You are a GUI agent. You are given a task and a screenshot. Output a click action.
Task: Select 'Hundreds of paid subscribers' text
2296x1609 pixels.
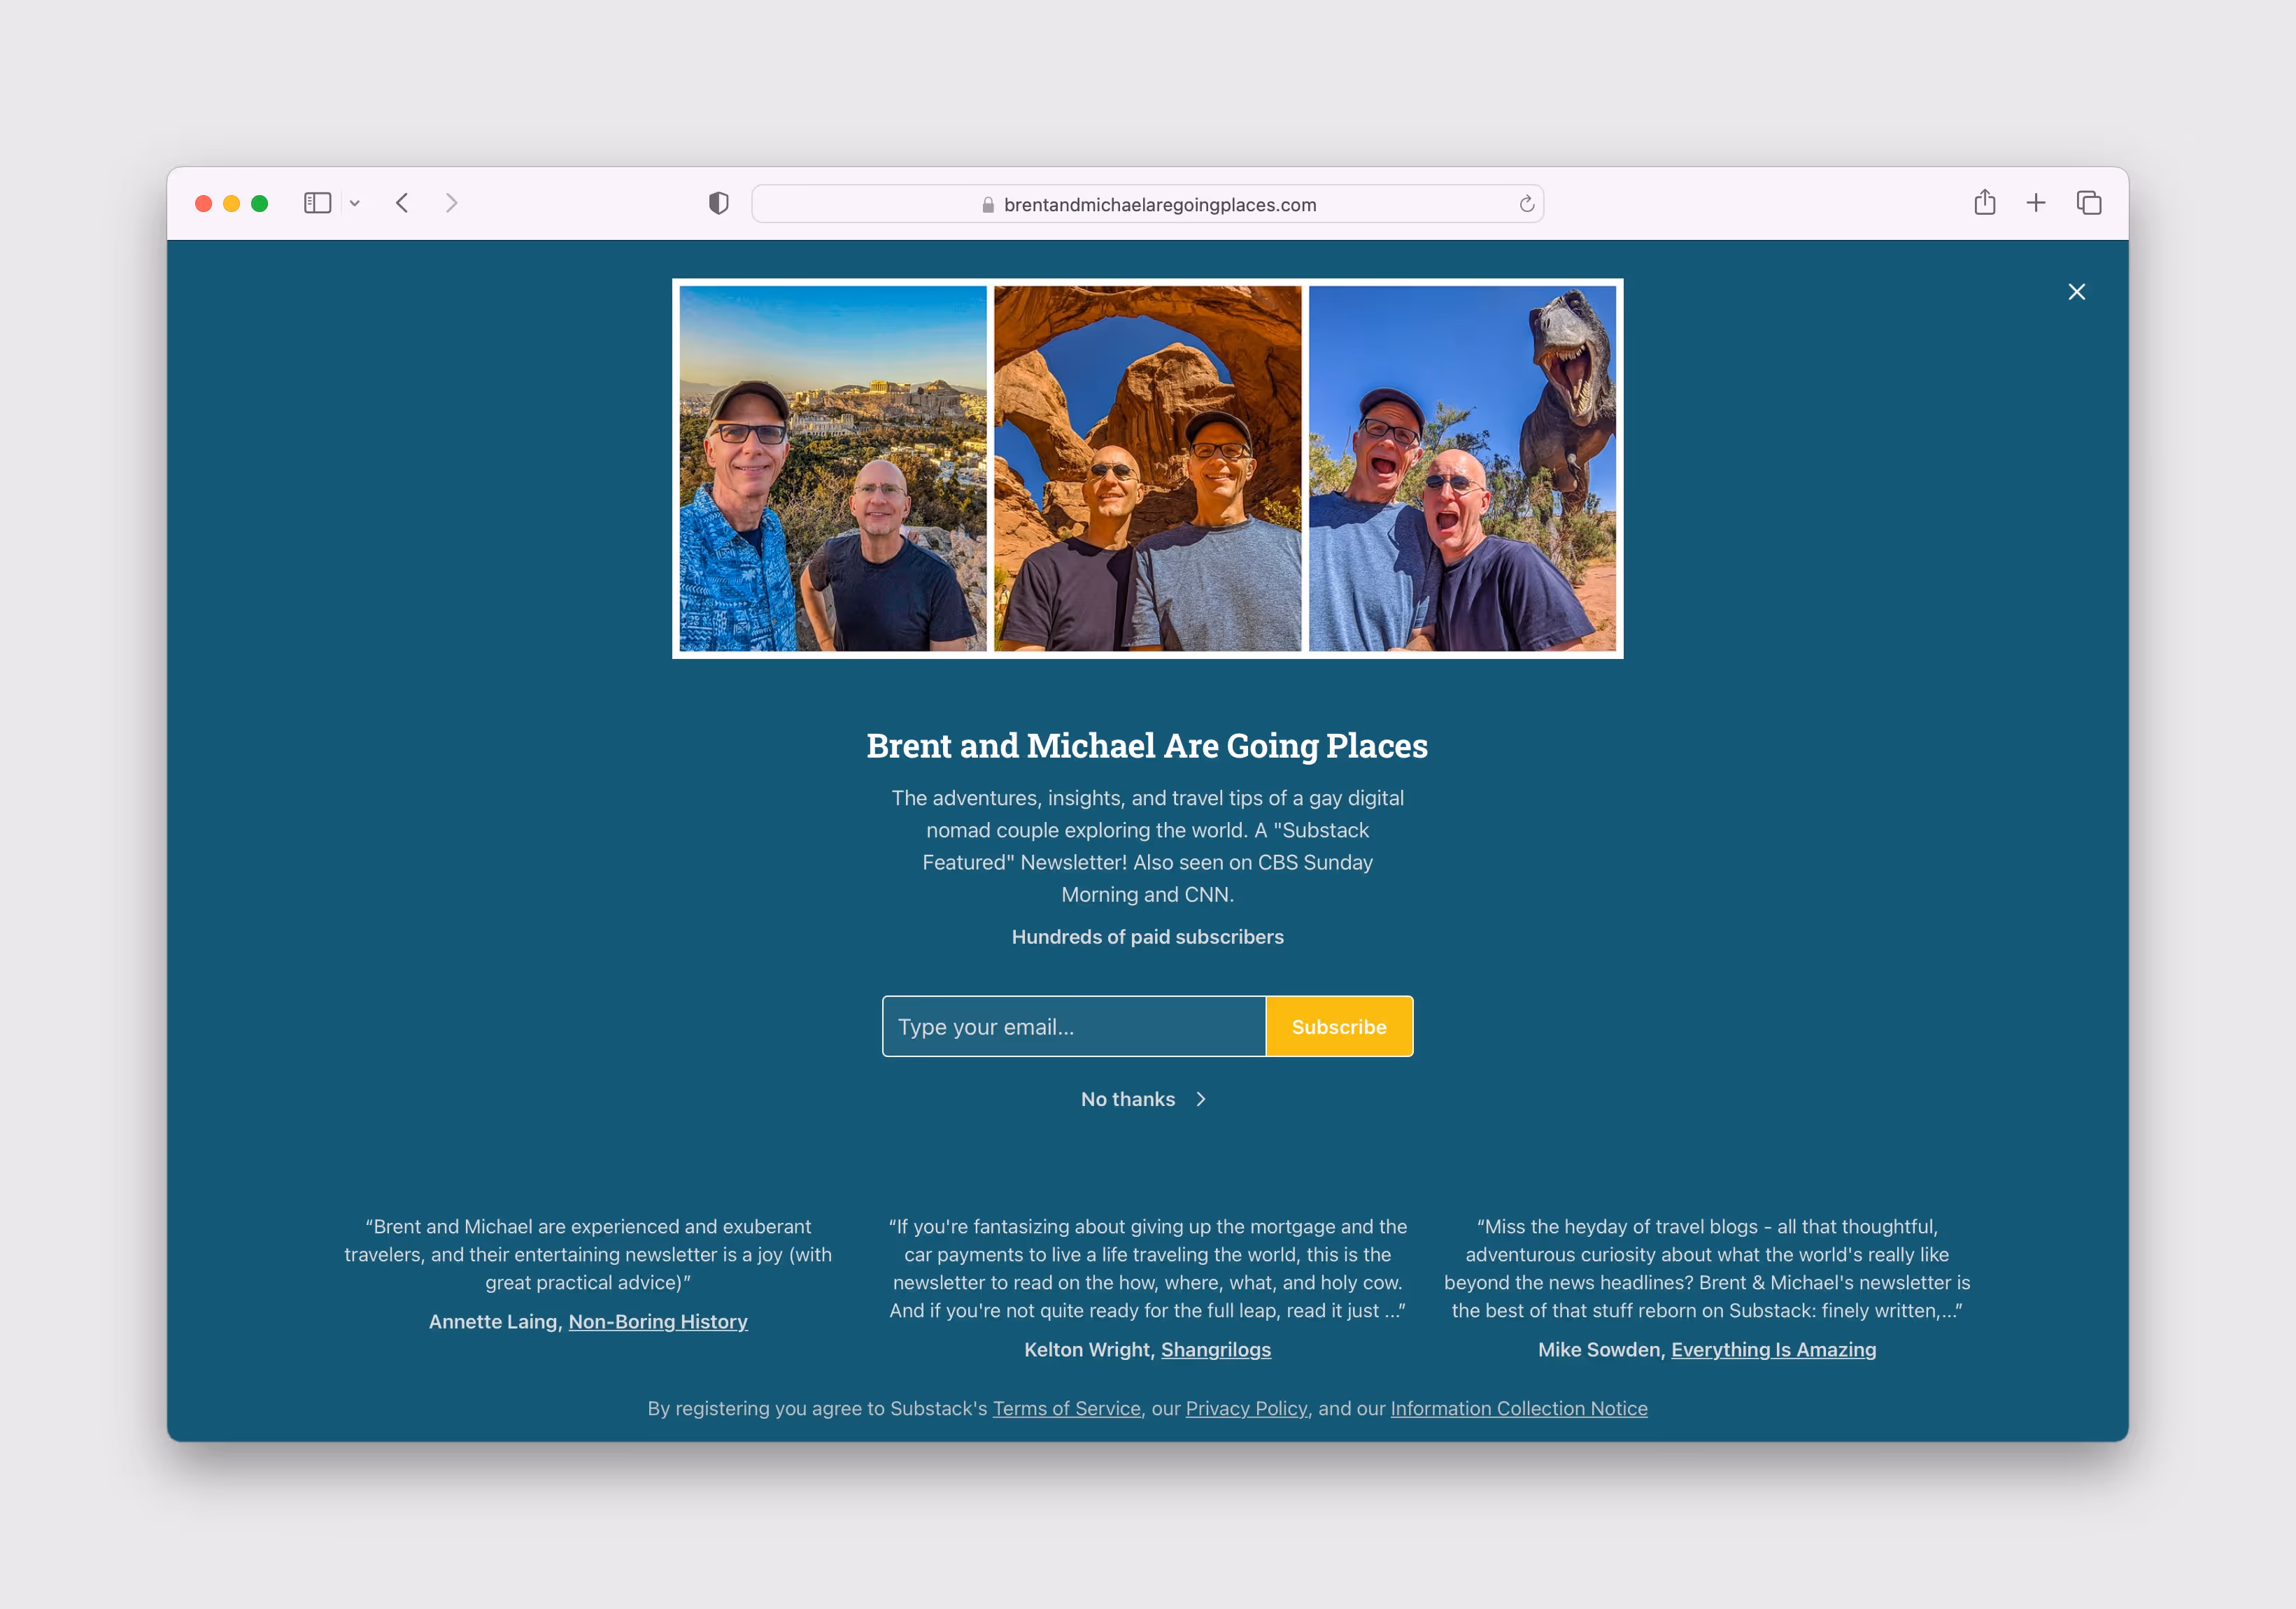coord(1147,937)
